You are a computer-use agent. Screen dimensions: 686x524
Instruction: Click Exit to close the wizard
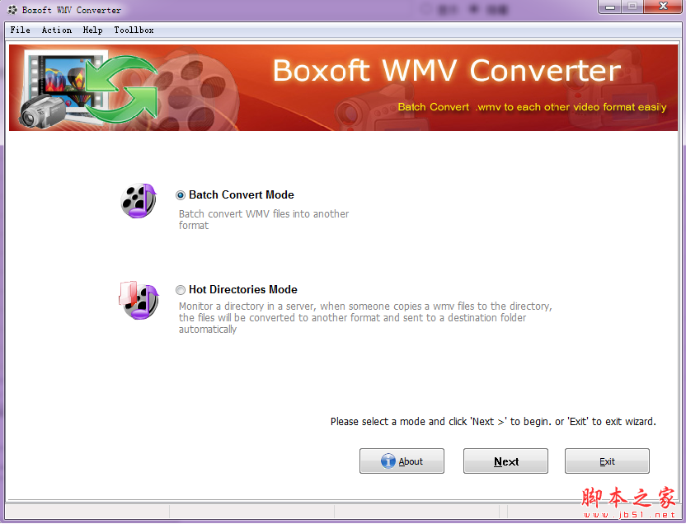click(607, 461)
